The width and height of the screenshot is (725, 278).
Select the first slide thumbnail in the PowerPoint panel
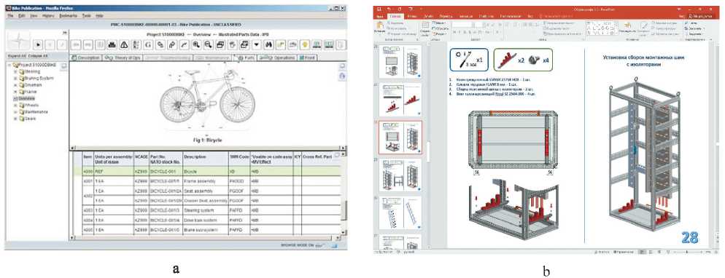[x=400, y=62]
